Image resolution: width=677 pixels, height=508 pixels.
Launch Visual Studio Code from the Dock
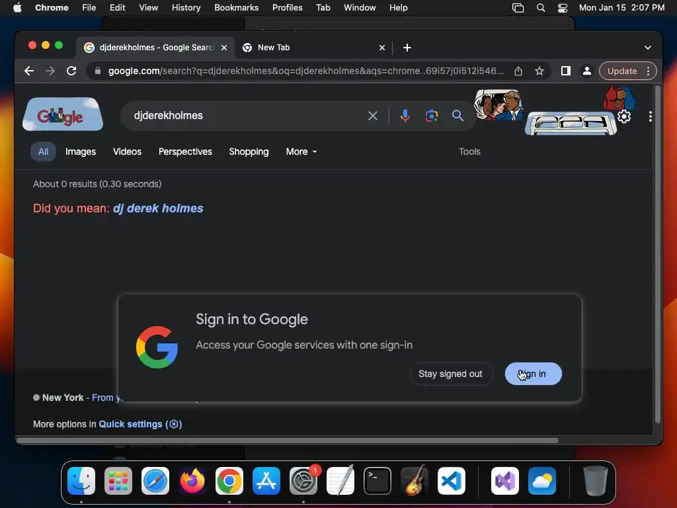coord(452,481)
